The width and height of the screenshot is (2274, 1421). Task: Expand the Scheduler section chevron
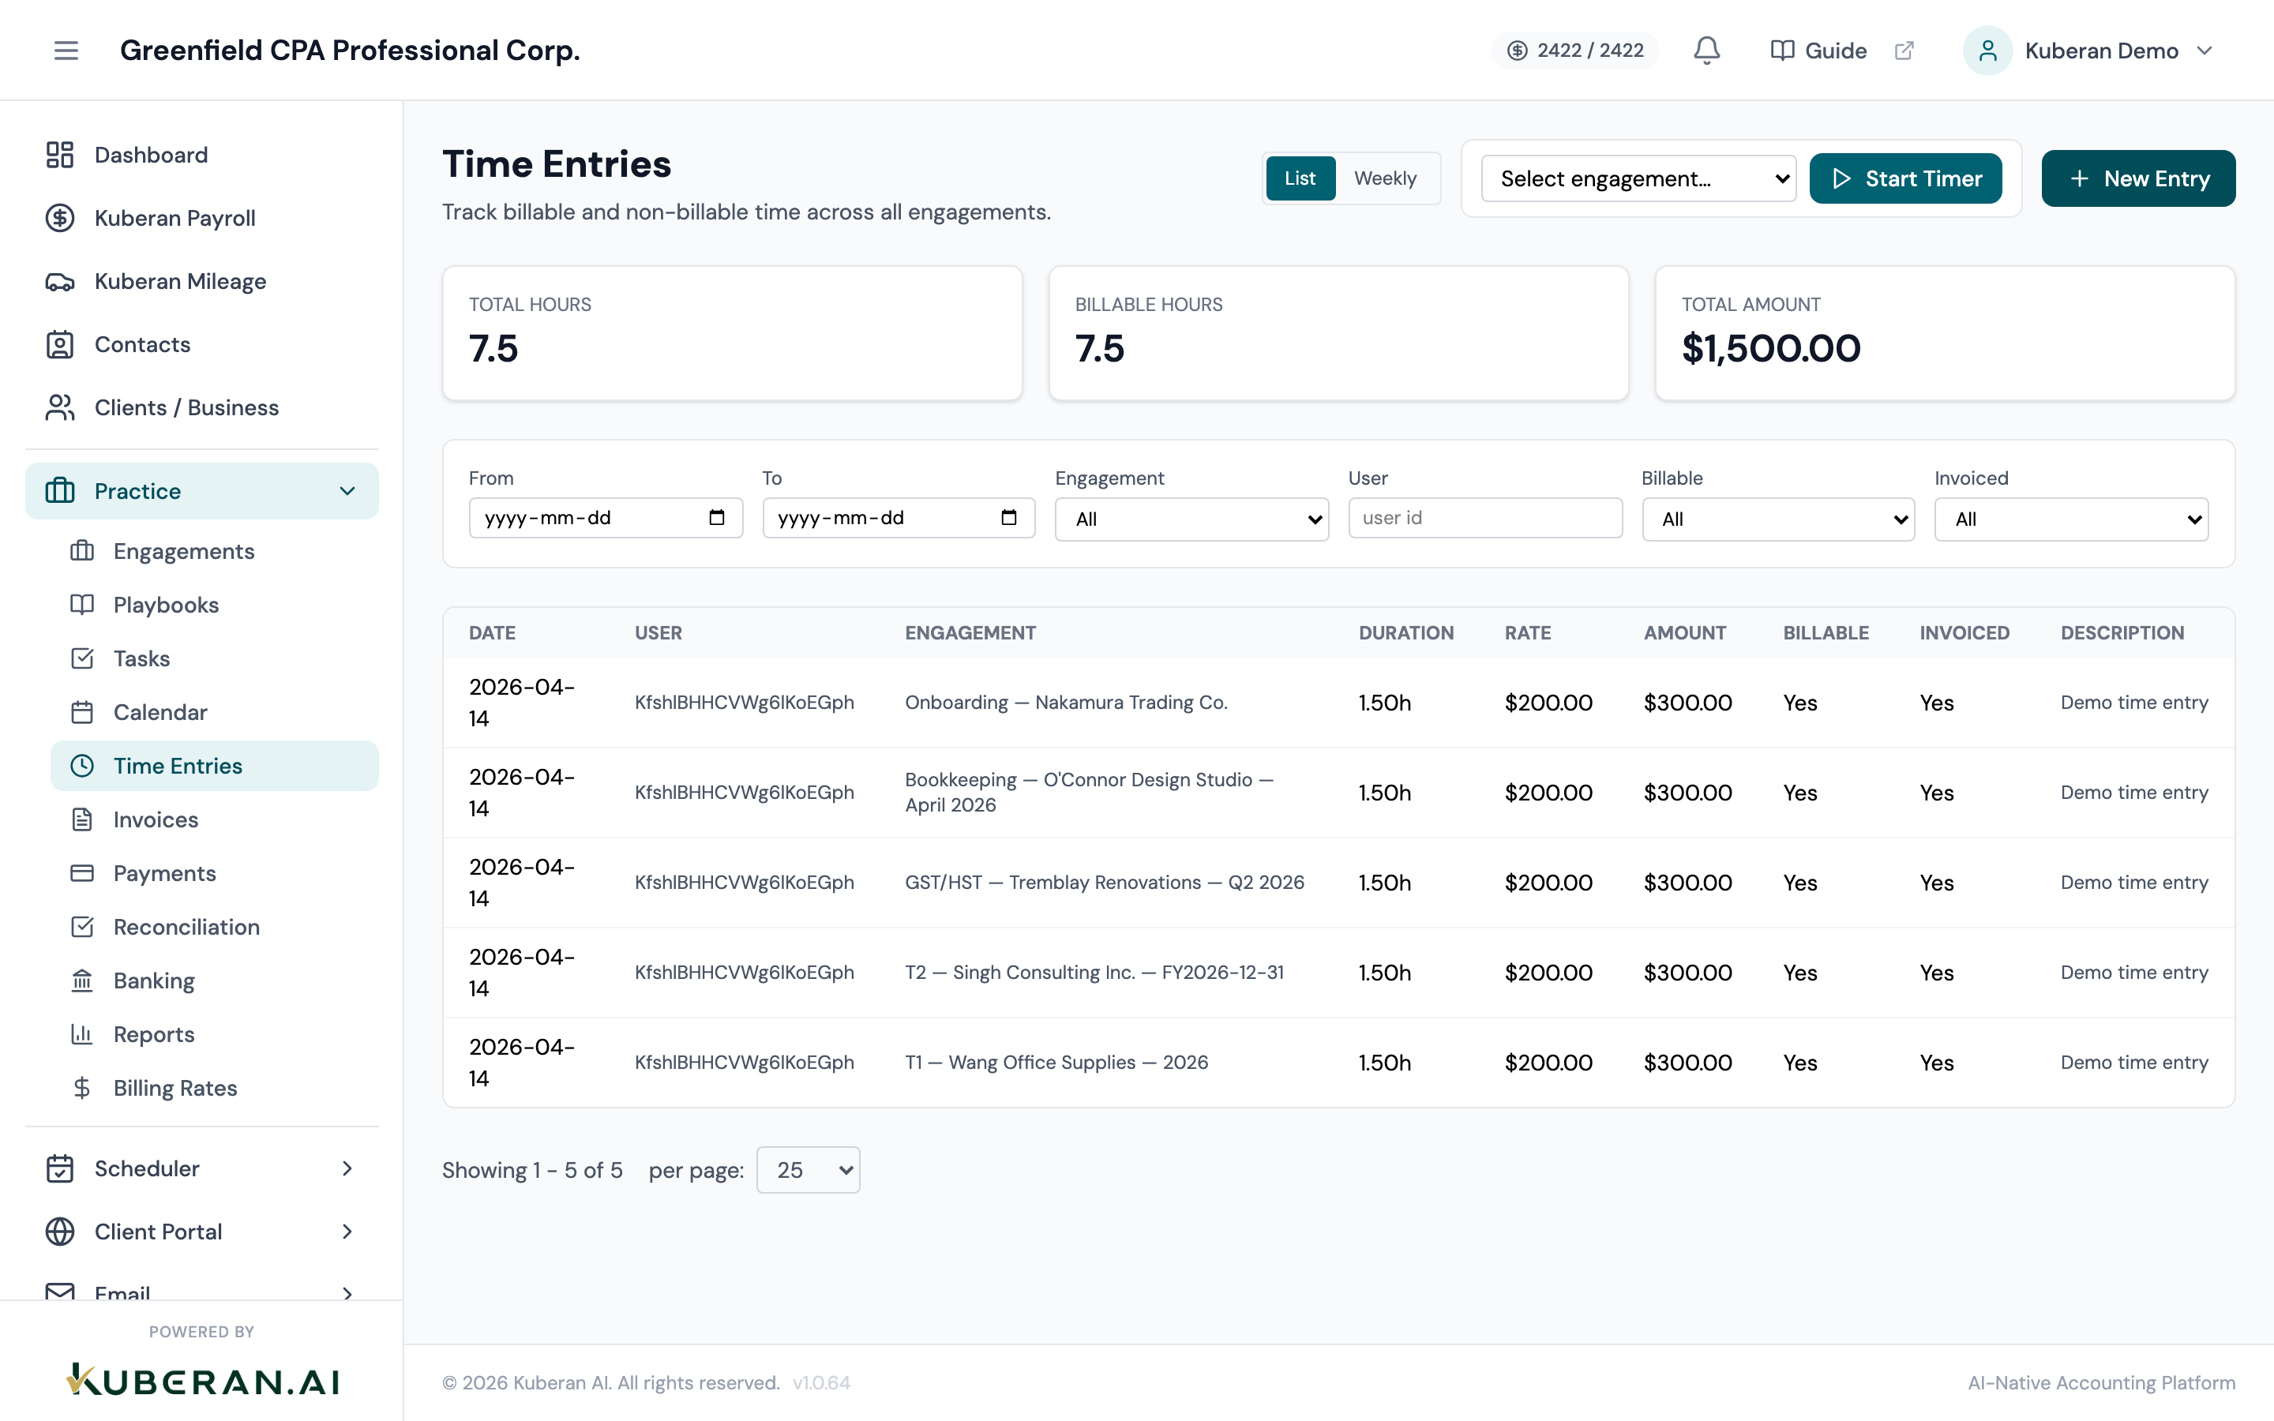(x=347, y=1168)
